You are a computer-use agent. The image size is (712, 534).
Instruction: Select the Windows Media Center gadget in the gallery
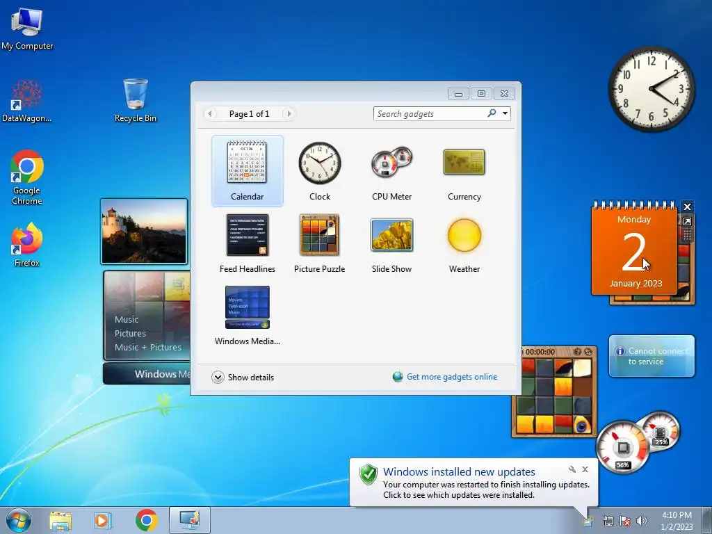(248, 316)
